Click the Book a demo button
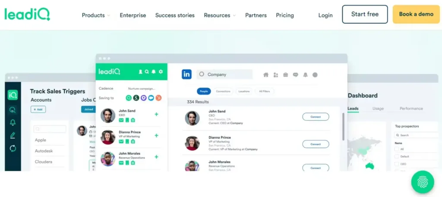442x197 pixels. [x=416, y=14]
